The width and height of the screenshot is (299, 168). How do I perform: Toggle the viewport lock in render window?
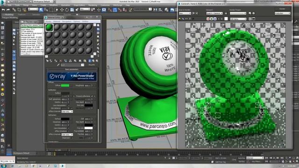pyautogui.click(x=226, y=14)
